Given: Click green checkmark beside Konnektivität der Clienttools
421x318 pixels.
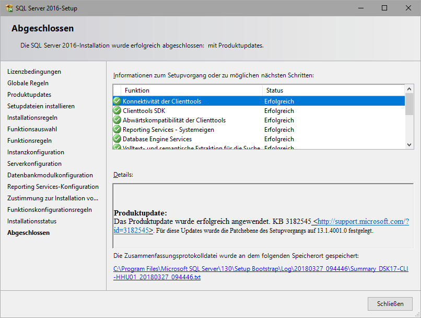Looking at the screenshot, I should (117, 101).
